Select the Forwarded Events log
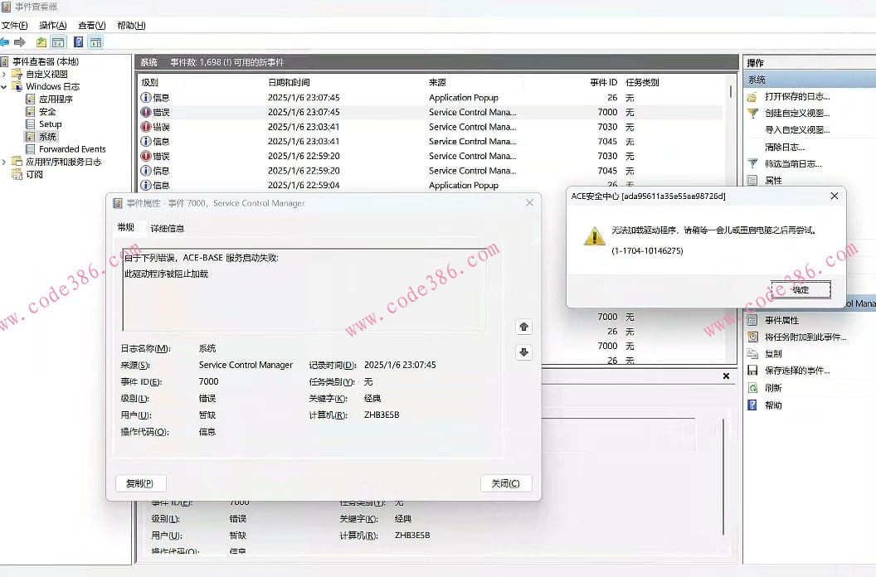 pos(72,149)
